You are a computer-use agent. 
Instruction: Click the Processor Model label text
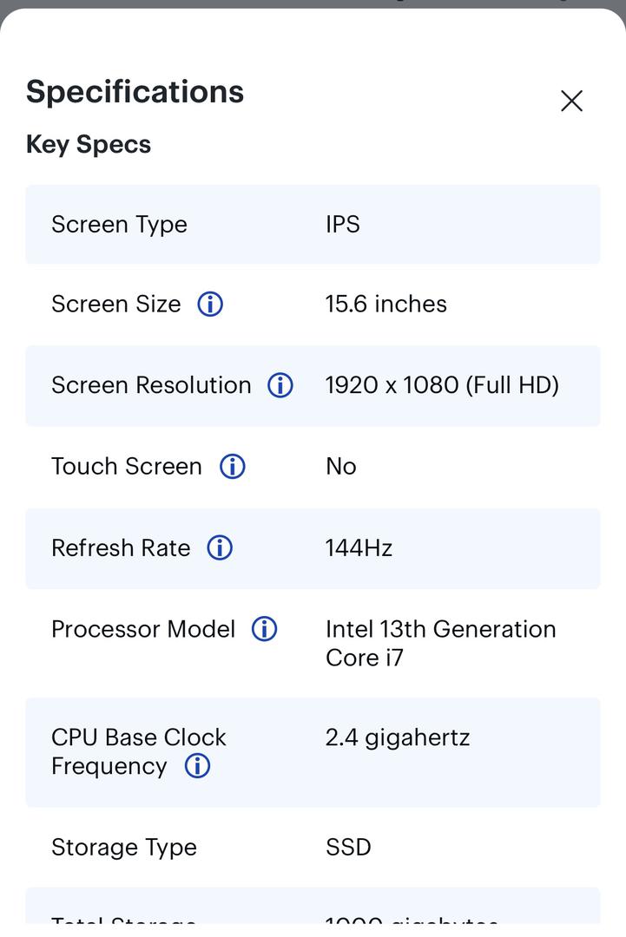coord(143,629)
